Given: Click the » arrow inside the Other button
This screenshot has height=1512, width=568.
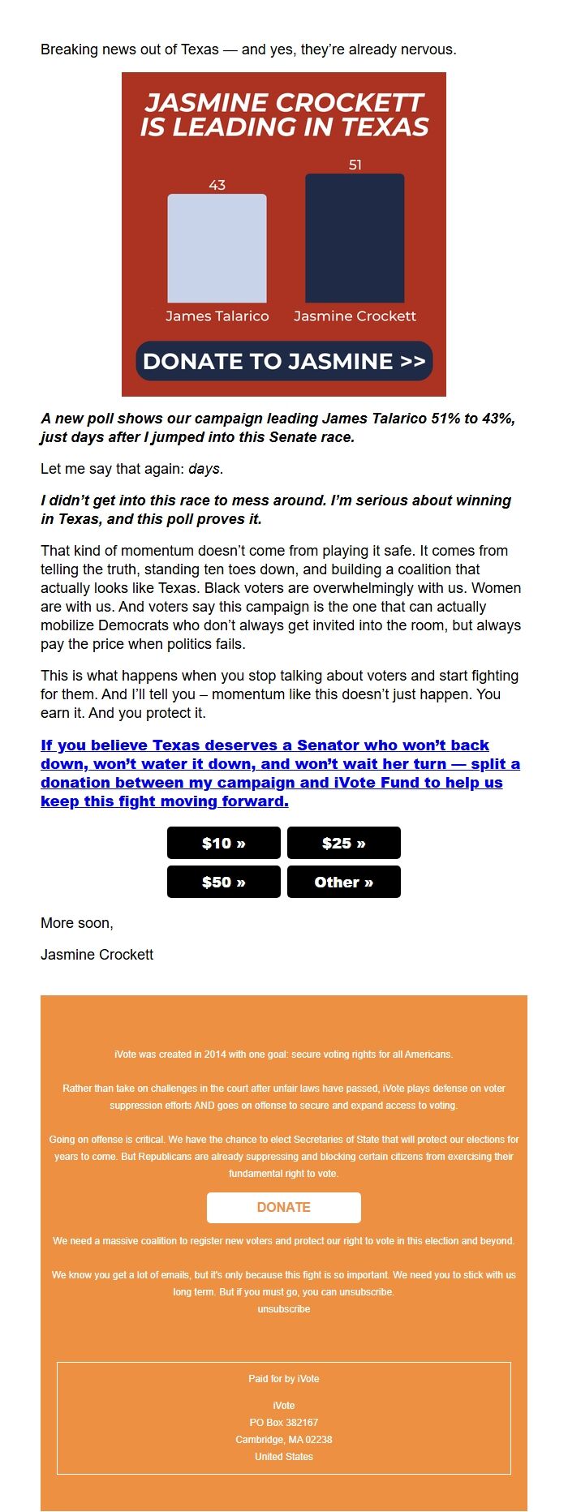Looking at the screenshot, I should pyautogui.click(x=368, y=882).
